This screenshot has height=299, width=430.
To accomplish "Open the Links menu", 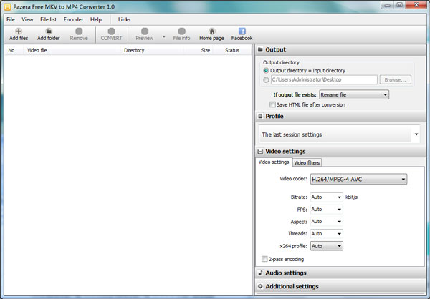I will click(124, 19).
